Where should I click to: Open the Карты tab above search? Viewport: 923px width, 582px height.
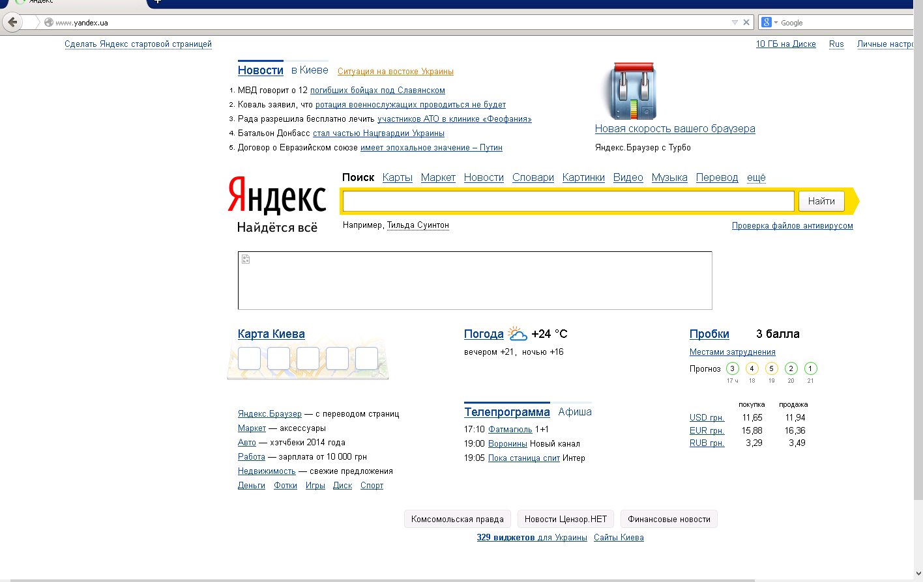tap(398, 178)
